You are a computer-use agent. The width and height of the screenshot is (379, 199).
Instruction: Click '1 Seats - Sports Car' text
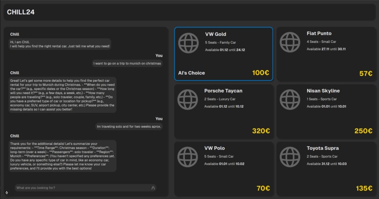click(x=322, y=99)
